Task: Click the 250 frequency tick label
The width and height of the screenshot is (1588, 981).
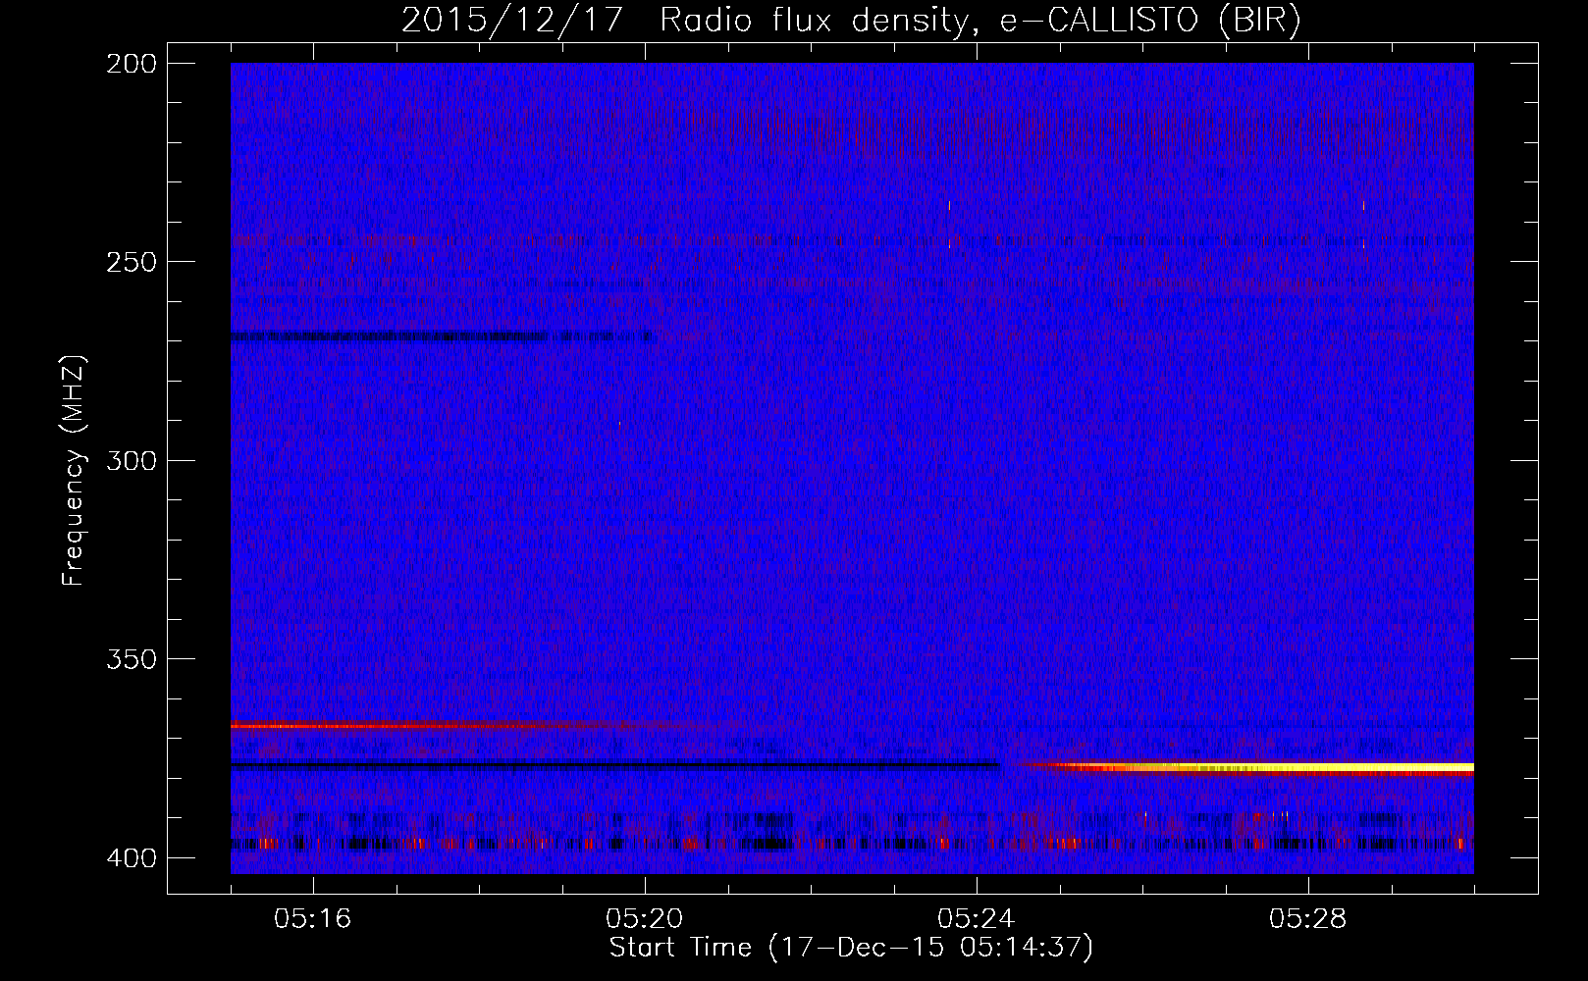Action: coord(131,262)
